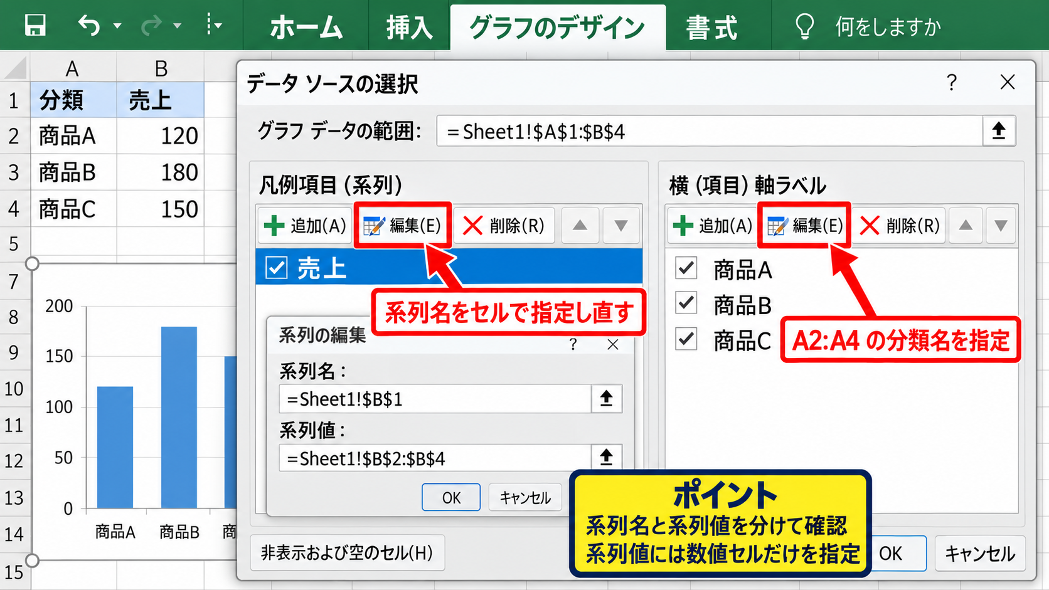Open the Undo history dropdown arrow

[117, 26]
